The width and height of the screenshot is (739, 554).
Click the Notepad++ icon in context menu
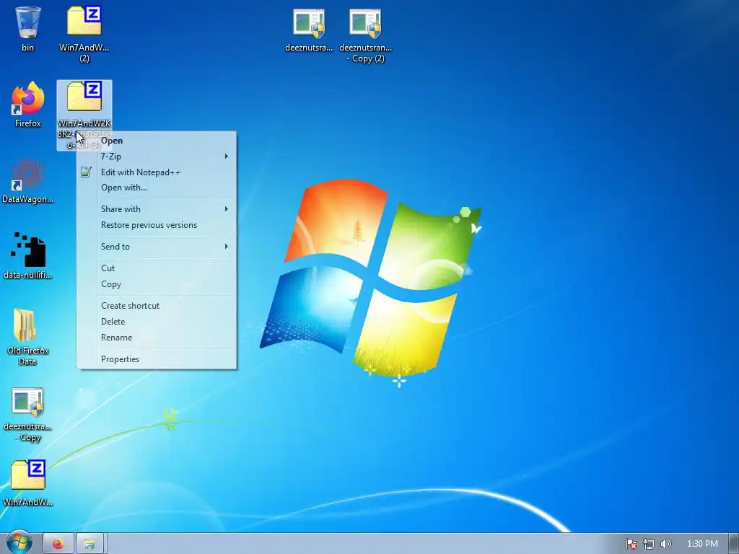click(x=87, y=172)
